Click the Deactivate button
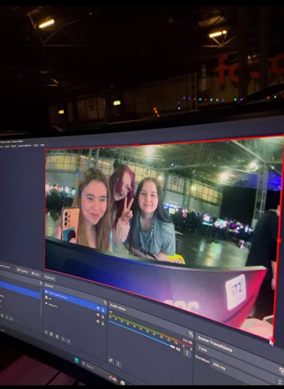284x389 pixels. tap(50, 277)
